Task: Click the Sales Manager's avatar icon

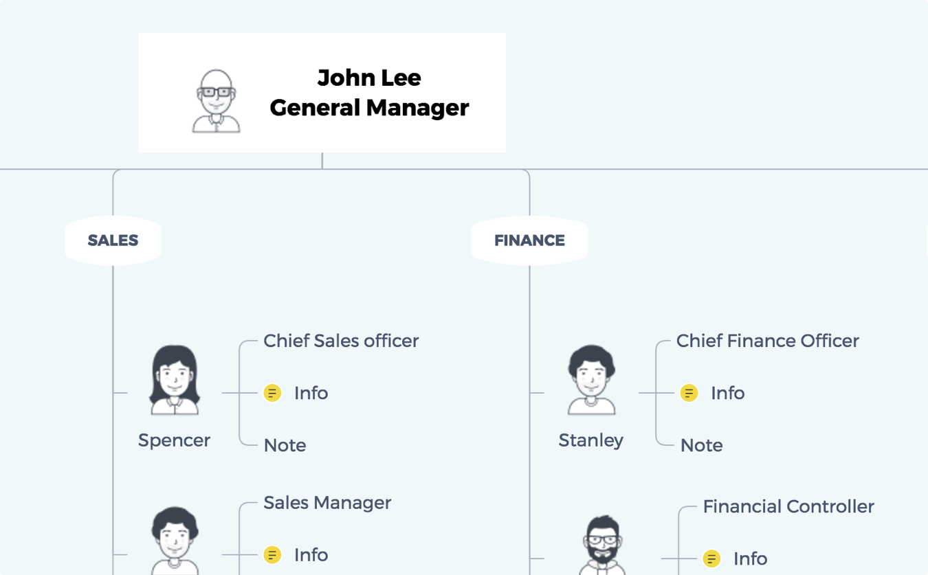Action: [175, 541]
